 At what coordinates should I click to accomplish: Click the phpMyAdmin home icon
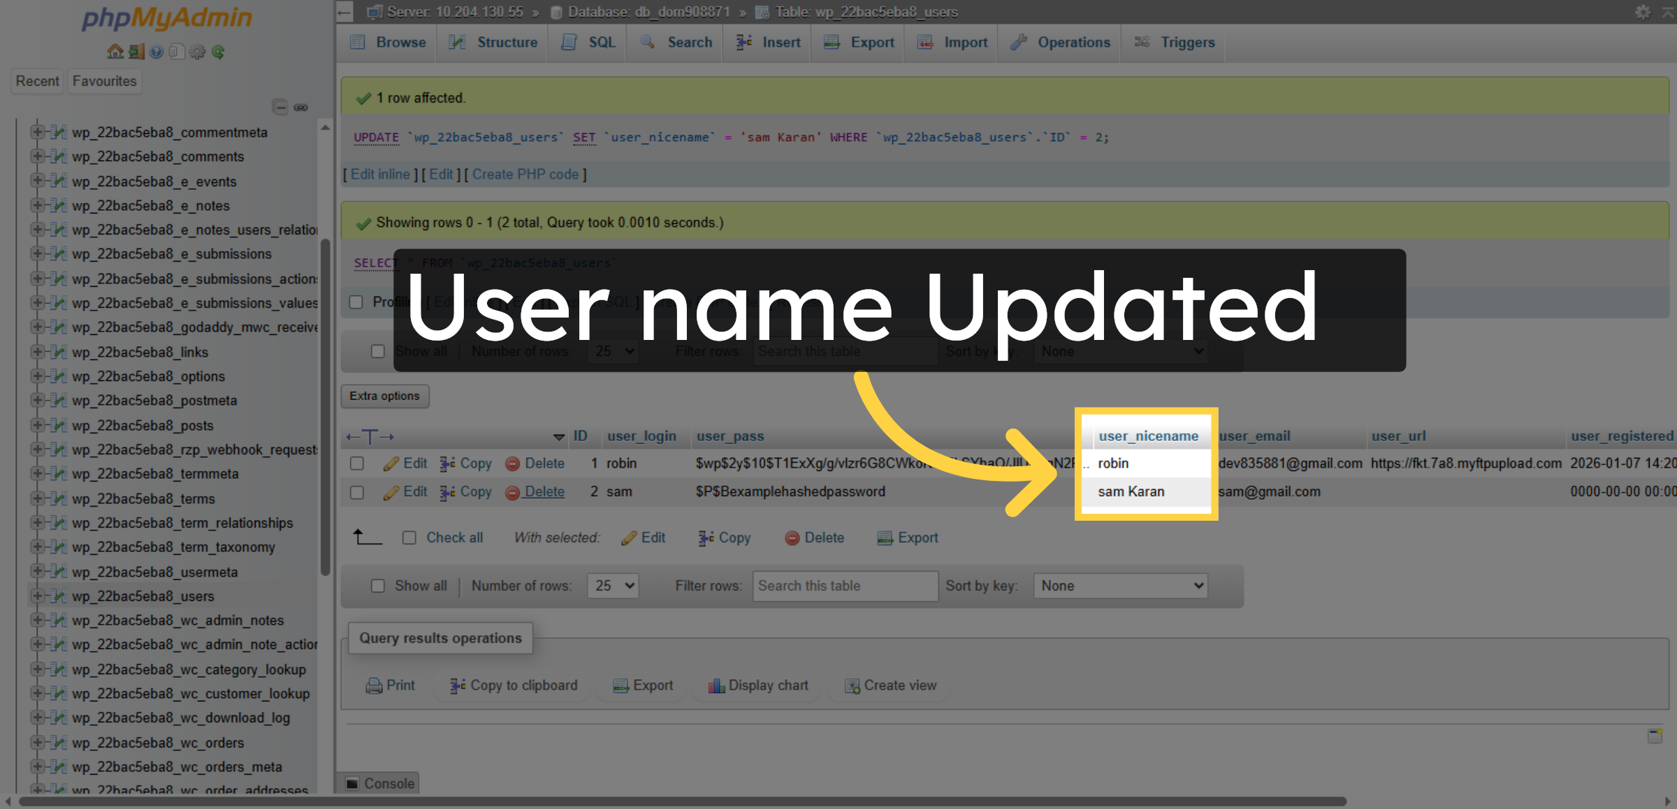tap(115, 52)
